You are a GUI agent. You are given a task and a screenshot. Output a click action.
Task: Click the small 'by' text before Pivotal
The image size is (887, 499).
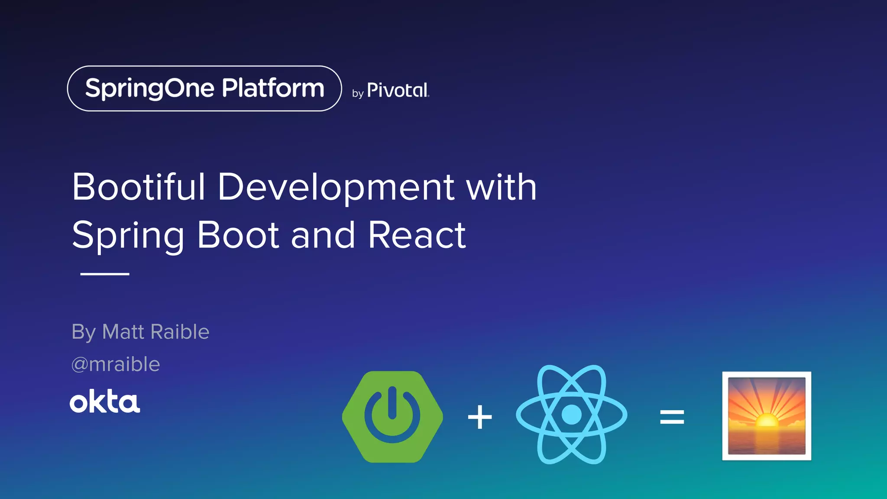tap(357, 93)
